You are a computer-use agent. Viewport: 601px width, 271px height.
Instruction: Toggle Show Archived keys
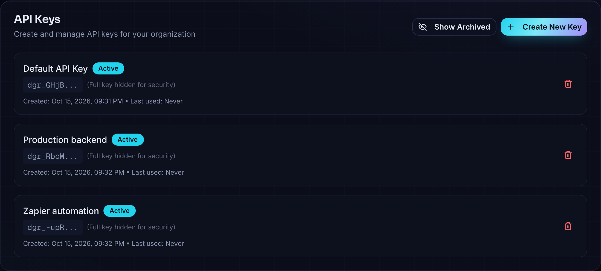[454, 27]
